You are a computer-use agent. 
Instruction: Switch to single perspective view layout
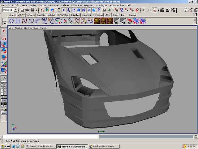click(4, 79)
